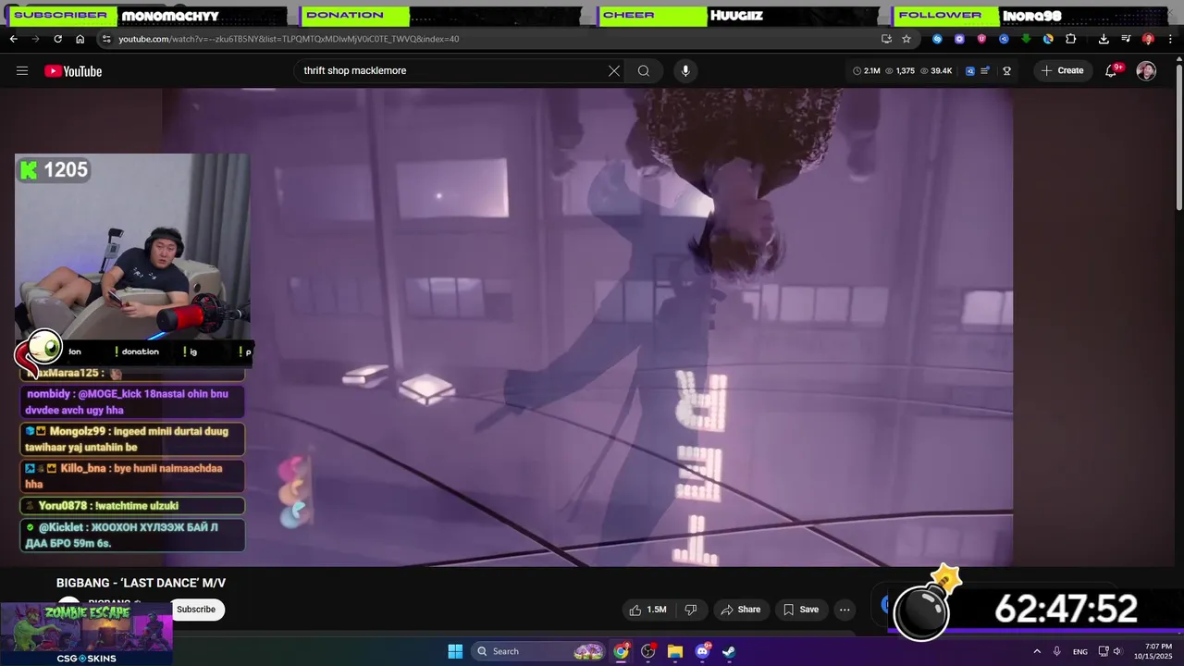This screenshot has height=666, width=1184.
Task: Open more actions three-dot menu below video
Action: pos(845,610)
